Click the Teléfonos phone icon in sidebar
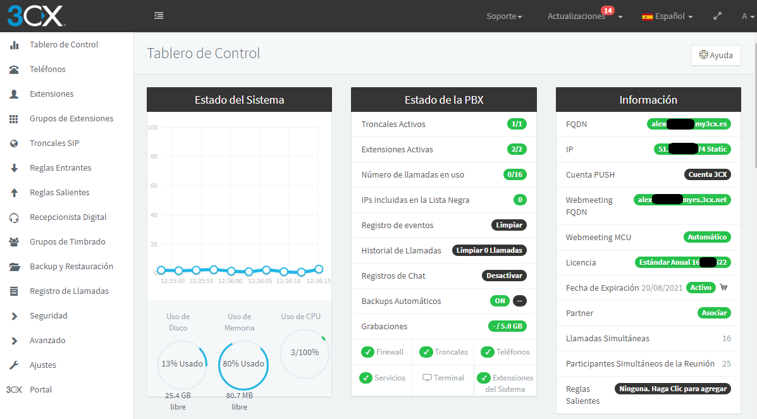Image resolution: width=757 pixels, height=419 pixels. [x=14, y=70]
